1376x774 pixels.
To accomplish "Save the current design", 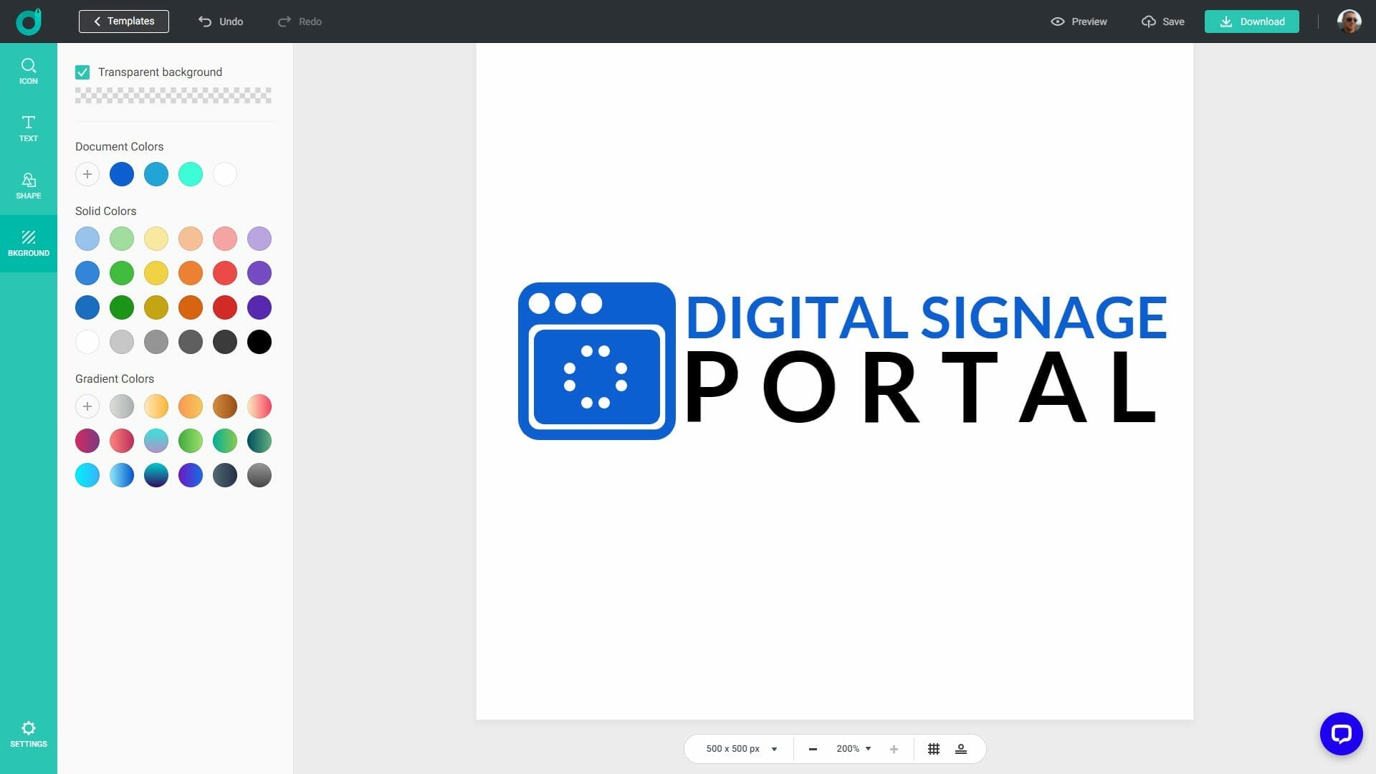I will point(1162,21).
